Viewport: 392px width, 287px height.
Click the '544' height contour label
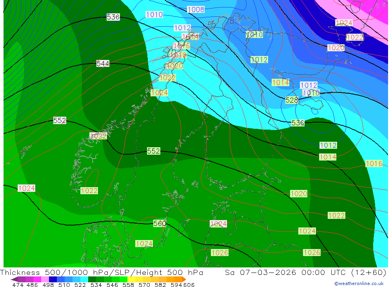103,63
